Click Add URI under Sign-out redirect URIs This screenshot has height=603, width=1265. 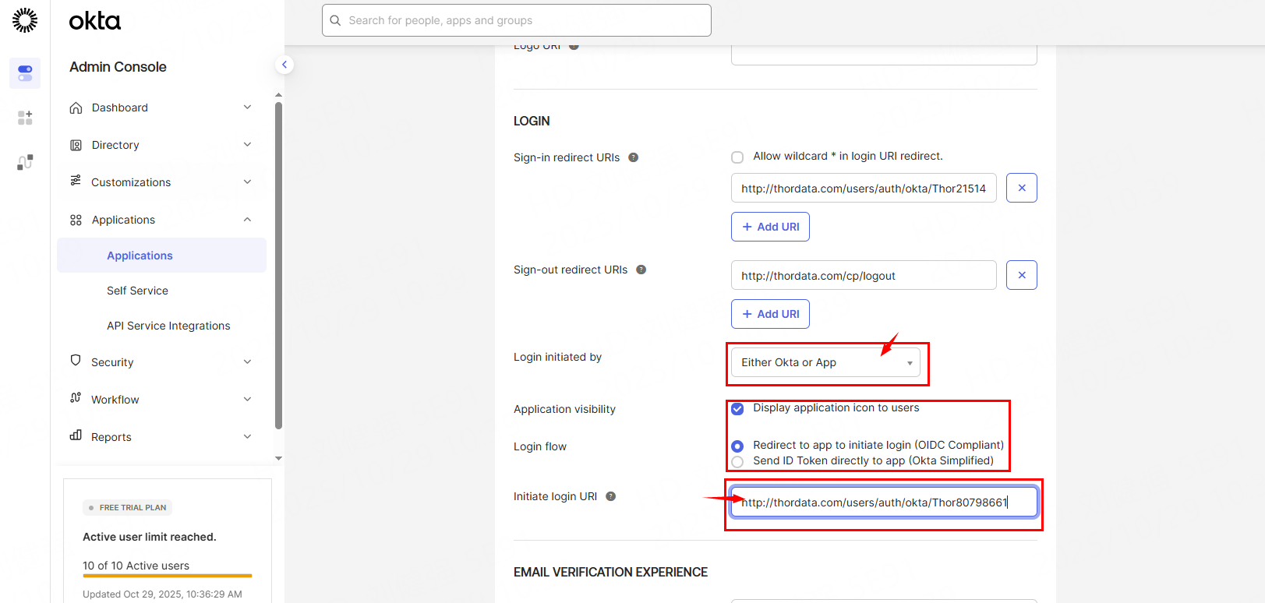770,314
